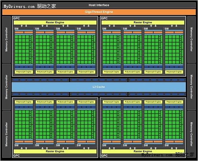Click the last Polymorph Engine in the bottom-right GPC
This screenshot has width=198, height=161.
(174, 102)
